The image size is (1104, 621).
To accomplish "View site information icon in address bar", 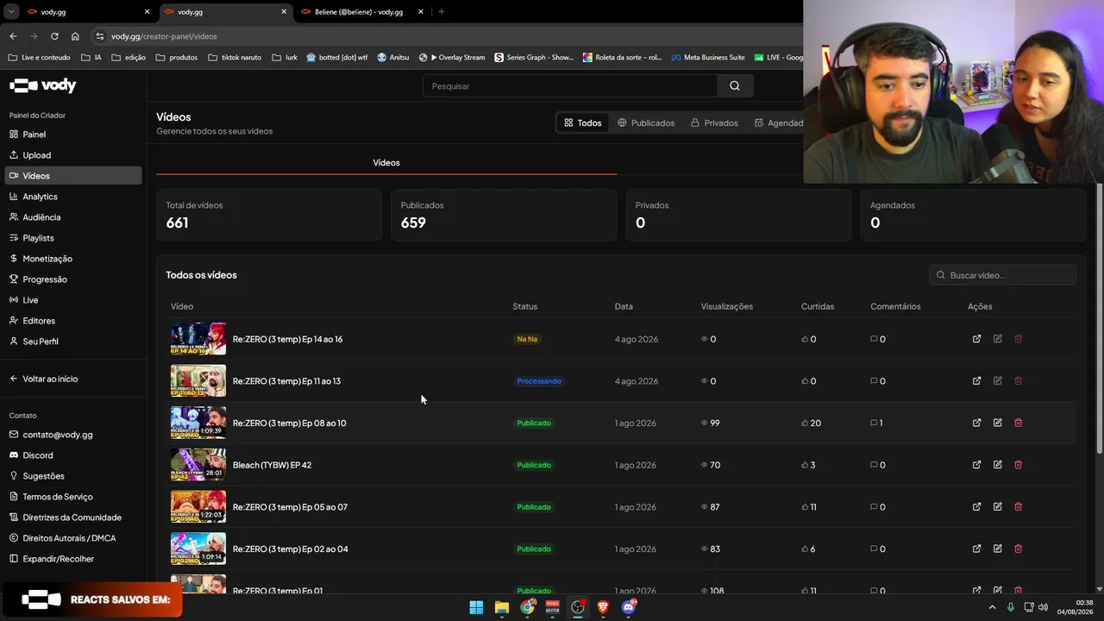I will (x=100, y=36).
